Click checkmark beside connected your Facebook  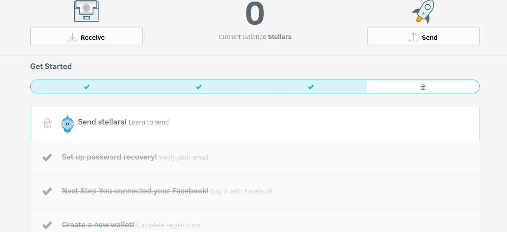point(47,191)
